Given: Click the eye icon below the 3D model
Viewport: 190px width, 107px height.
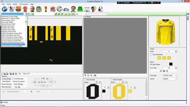Looking at the screenshot, I should [x=85, y=75].
